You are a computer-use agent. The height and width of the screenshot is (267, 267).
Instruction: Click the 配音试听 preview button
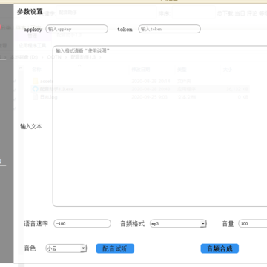pos(115,248)
